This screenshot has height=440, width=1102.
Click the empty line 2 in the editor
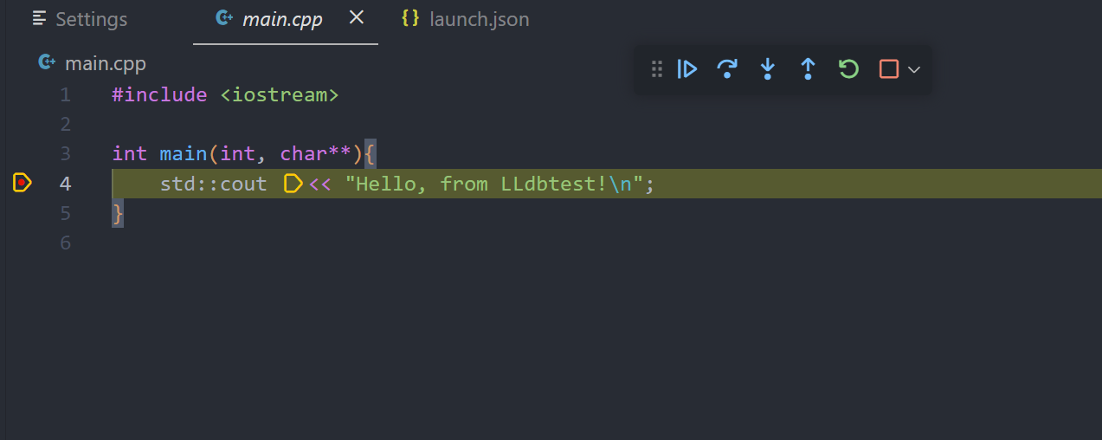coord(606,124)
